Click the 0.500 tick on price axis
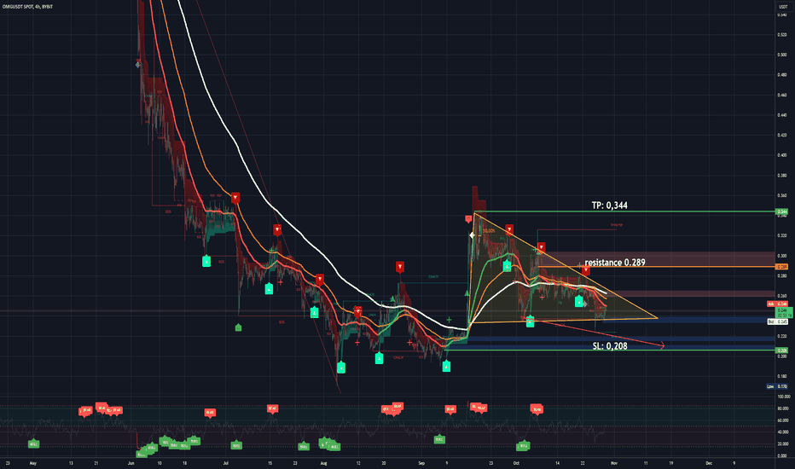795x469 pixels. pos(782,55)
